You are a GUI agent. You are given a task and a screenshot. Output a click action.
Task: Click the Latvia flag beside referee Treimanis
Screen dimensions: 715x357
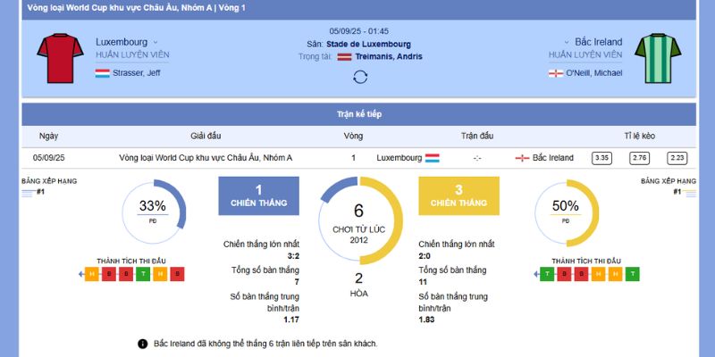point(344,56)
